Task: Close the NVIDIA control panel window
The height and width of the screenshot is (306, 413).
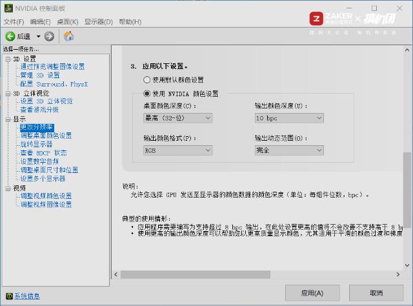Action: click(399, 8)
